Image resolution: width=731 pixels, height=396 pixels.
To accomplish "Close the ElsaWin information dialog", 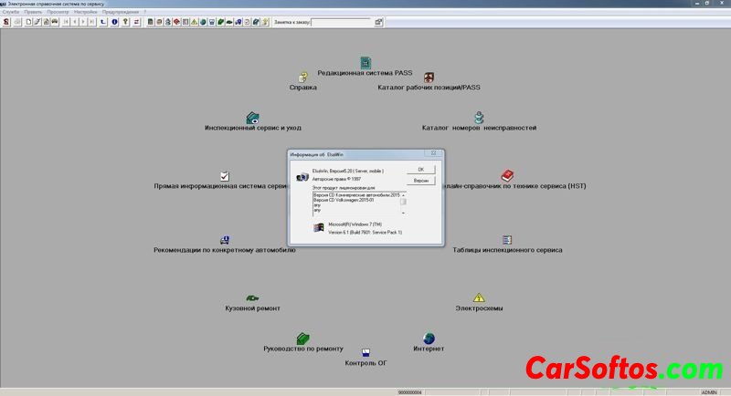I will (x=434, y=154).
